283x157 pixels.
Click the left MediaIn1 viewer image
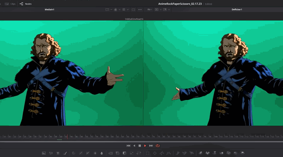[71, 73]
